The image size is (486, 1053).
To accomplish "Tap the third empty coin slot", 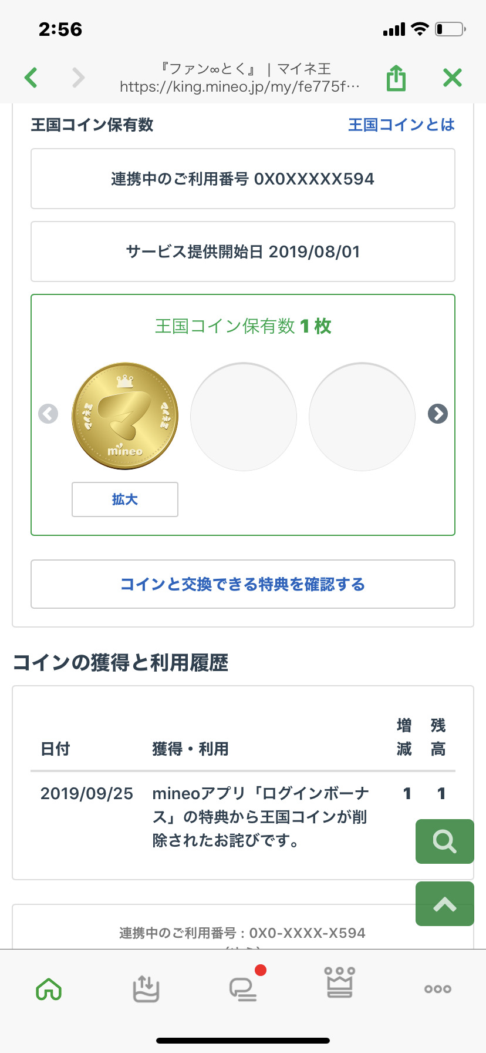I will click(362, 416).
